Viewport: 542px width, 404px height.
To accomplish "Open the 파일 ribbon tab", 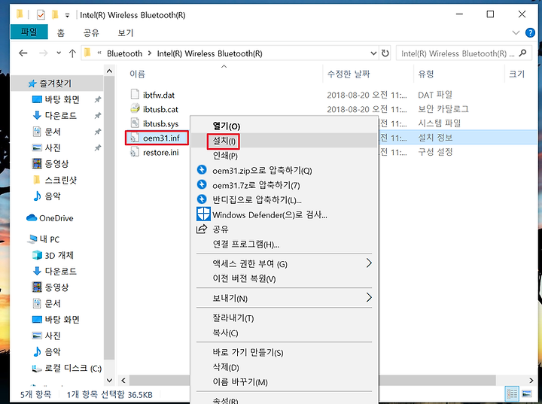I will tap(29, 32).
